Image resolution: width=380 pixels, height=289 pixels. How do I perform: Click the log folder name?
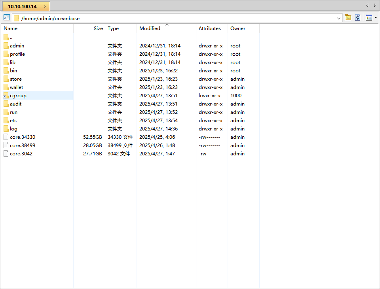click(x=13, y=129)
